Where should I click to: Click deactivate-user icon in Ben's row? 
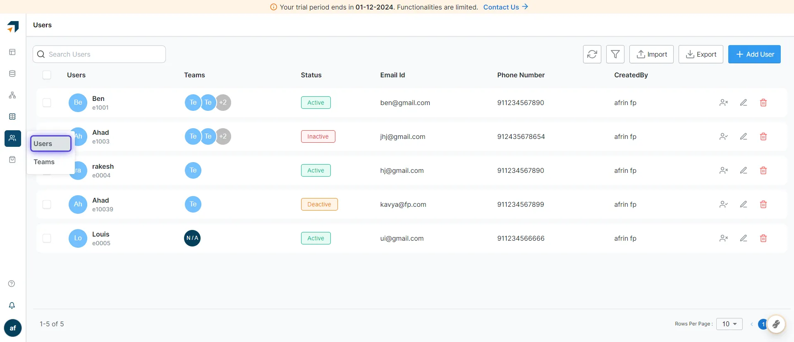[x=724, y=103]
